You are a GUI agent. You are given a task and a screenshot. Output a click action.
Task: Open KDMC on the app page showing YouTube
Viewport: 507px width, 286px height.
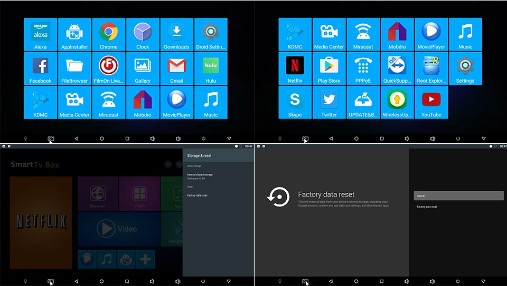pos(295,35)
